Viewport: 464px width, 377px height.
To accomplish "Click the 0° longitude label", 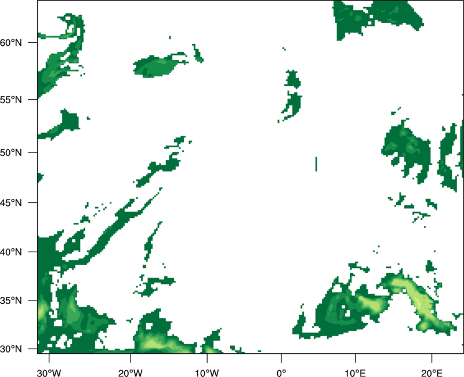I will tap(281, 373).
